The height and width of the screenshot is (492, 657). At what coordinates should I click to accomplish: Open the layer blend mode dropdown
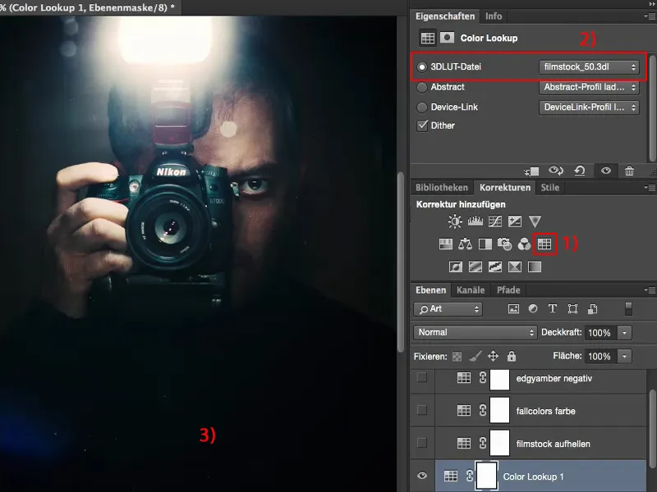pos(474,332)
